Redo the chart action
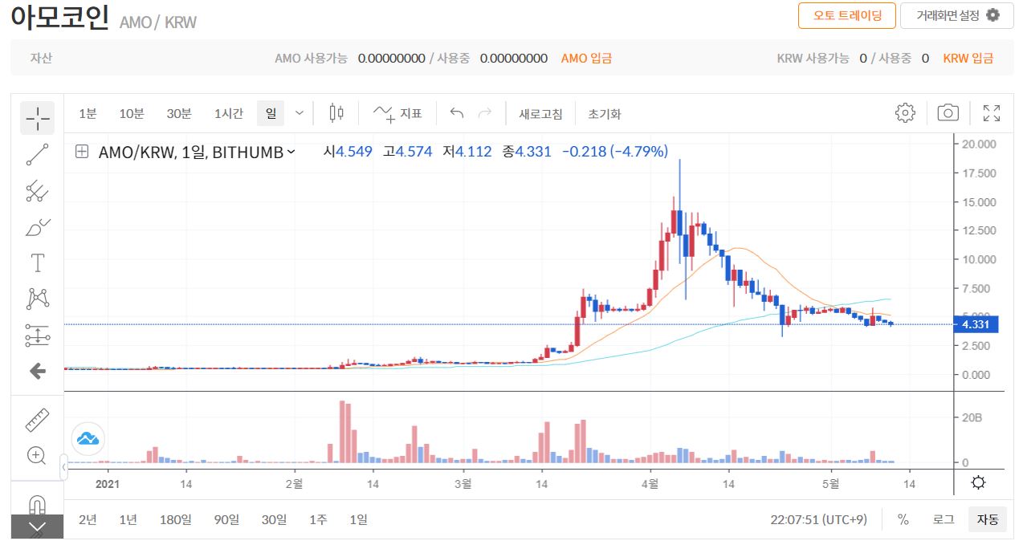 (x=485, y=113)
